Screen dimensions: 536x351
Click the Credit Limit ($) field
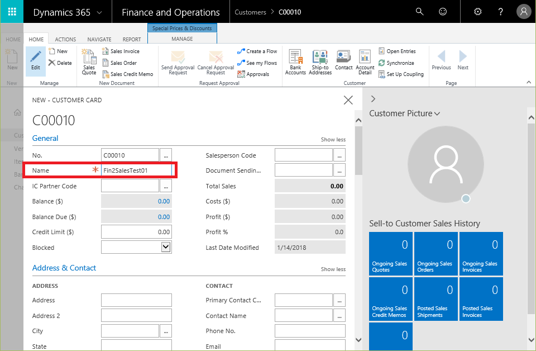coord(136,232)
